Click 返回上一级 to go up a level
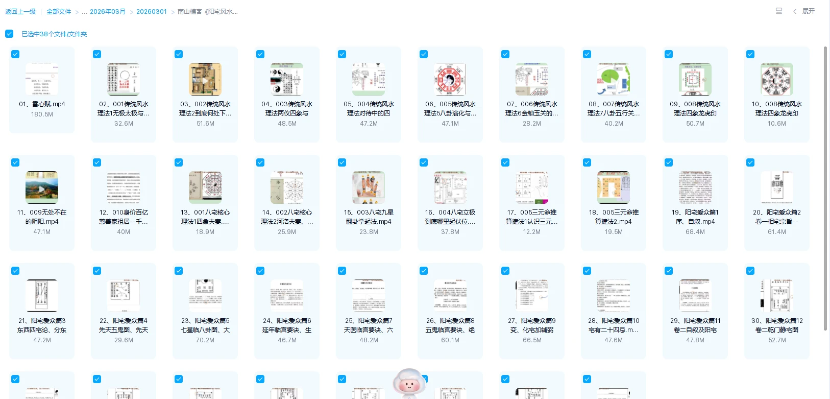Viewport: 830px width, 399px height. coord(20,12)
